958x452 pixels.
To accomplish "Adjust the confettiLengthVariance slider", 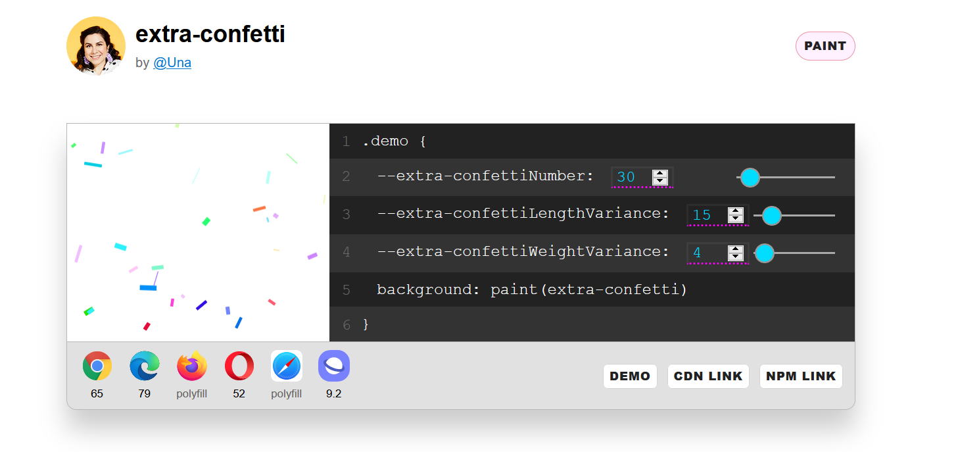I will 771,215.
